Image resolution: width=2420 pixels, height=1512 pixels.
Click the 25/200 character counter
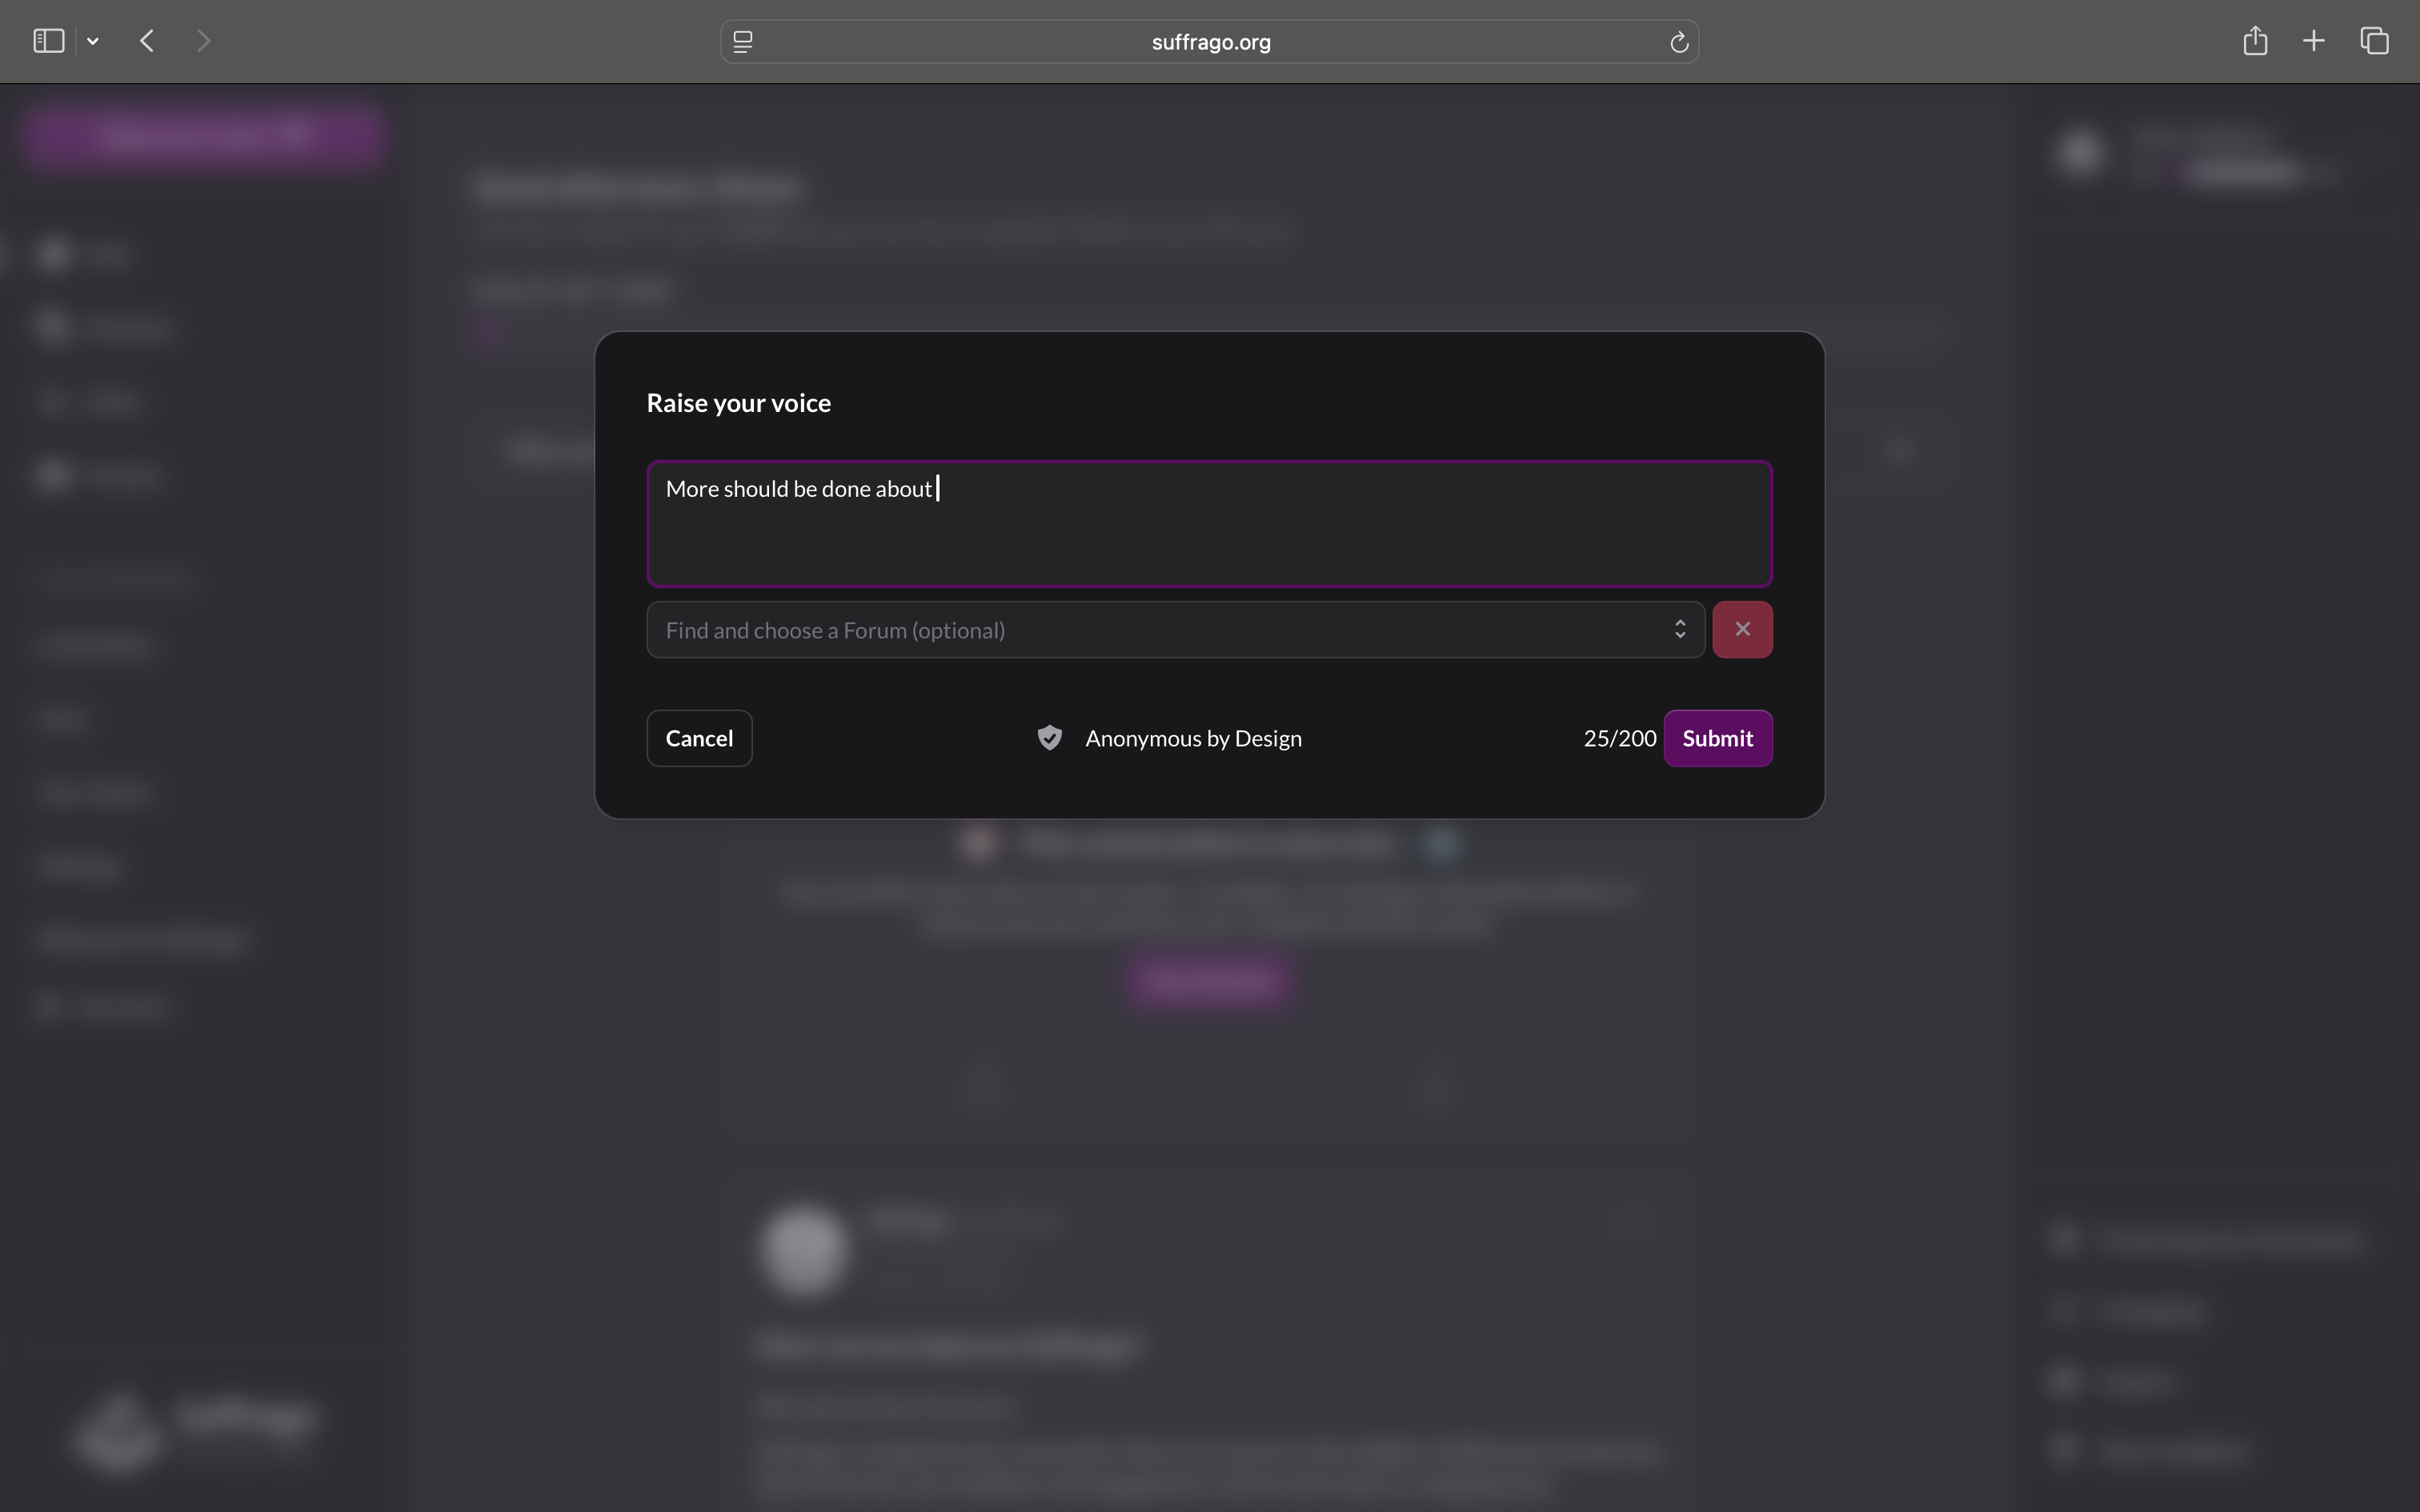click(x=1619, y=738)
